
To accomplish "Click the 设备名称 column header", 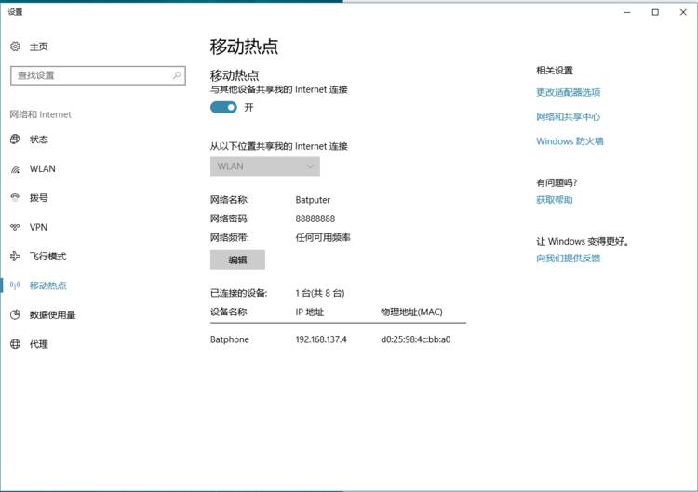I will tap(228, 312).
